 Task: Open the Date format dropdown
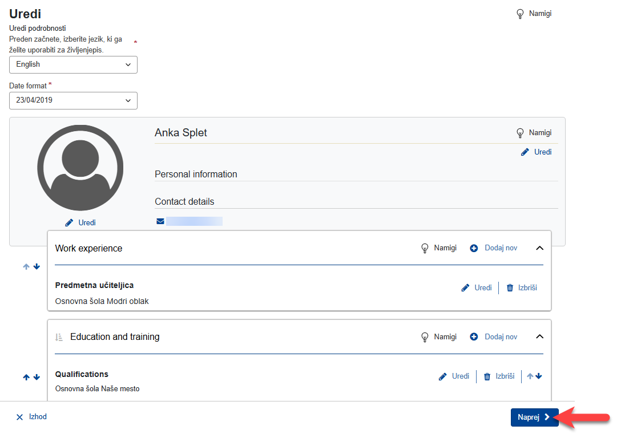click(73, 100)
